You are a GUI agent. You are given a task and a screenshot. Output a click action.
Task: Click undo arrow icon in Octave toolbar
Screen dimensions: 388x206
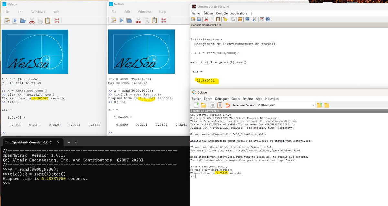click(227, 105)
